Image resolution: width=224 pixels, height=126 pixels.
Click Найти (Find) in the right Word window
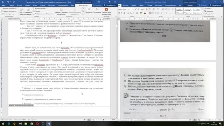point(208,8)
